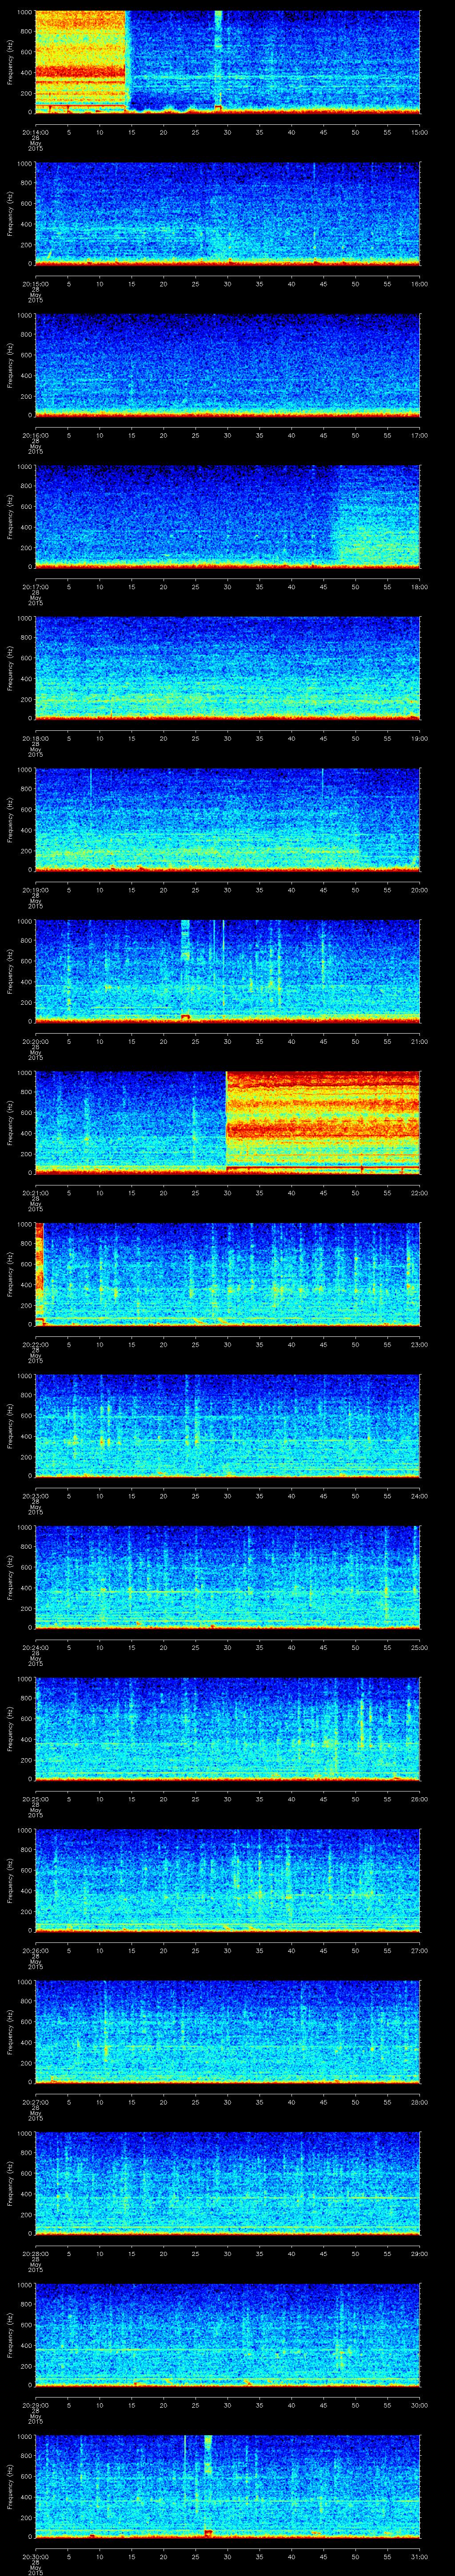
Task: Open the spectrogram panel starting at 20:29:00
Action: coord(227,2334)
